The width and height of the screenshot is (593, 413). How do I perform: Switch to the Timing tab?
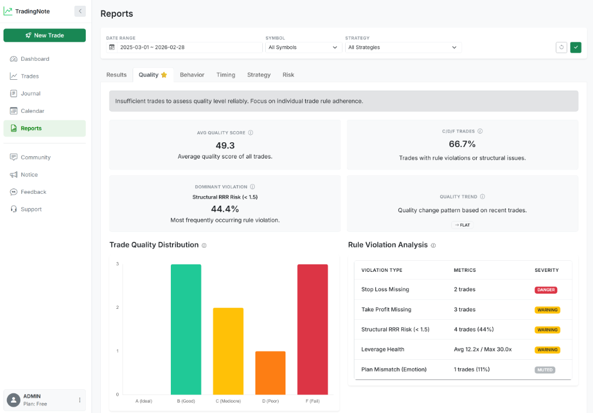[226, 75]
